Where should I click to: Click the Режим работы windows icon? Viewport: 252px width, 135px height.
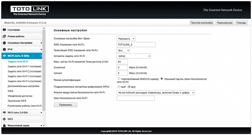pos(4,36)
